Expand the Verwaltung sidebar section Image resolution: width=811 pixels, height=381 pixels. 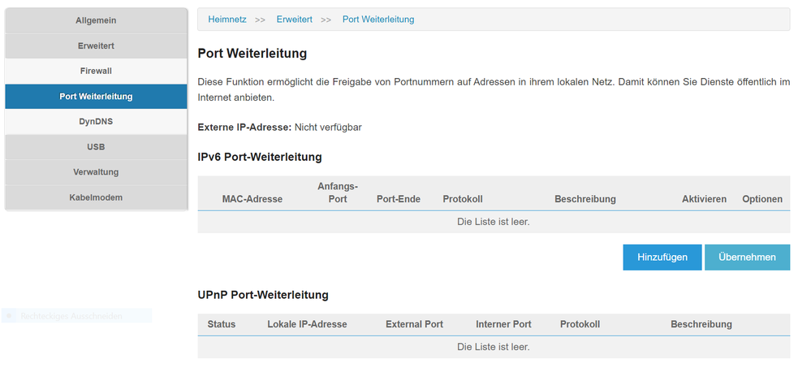pyautogui.click(x=96, y=172)
